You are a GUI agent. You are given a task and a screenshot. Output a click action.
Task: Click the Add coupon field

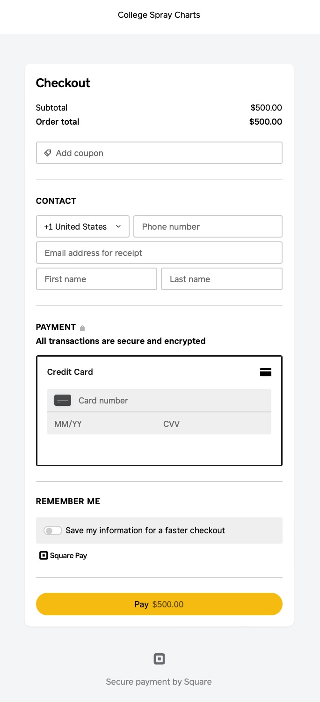[x=159, y=153]
